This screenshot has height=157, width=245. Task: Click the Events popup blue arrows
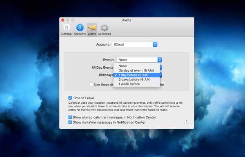pos(160,60)
